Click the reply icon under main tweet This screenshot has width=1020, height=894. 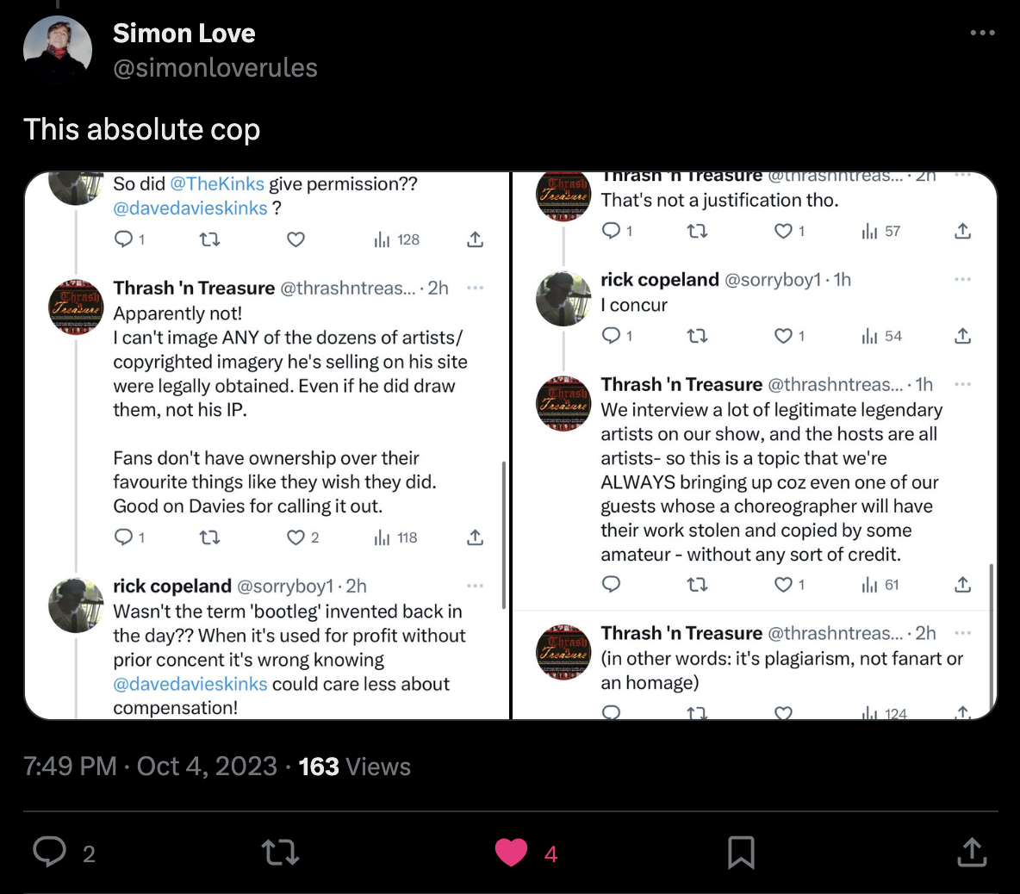[50, 853]
